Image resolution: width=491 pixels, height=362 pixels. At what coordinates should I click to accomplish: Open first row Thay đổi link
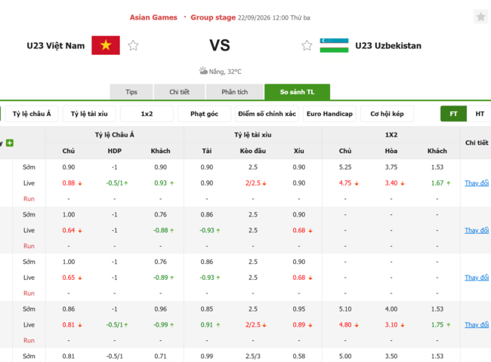pos(477,183)
